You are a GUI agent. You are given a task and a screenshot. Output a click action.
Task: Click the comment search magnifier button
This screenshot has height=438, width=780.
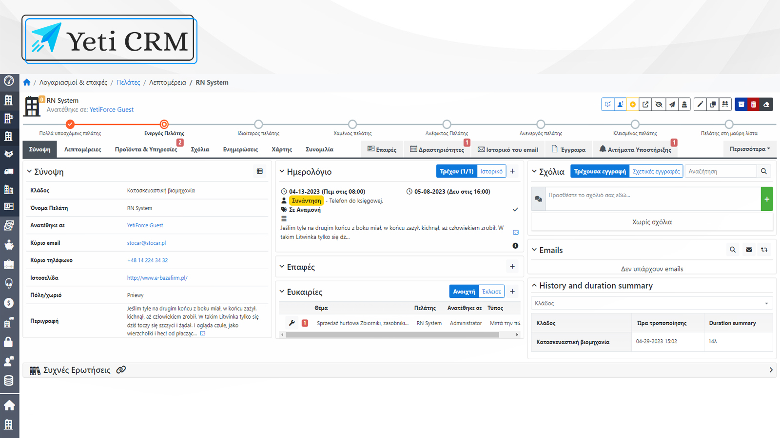pos(764,171)
